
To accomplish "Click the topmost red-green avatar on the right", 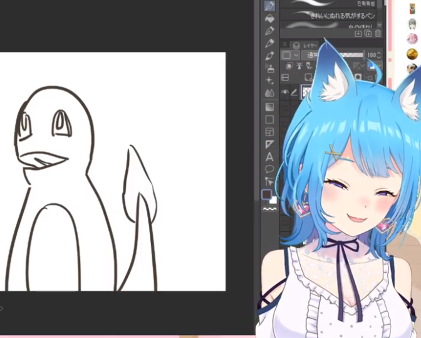I will pyautogui.click(x=412, y=9).
